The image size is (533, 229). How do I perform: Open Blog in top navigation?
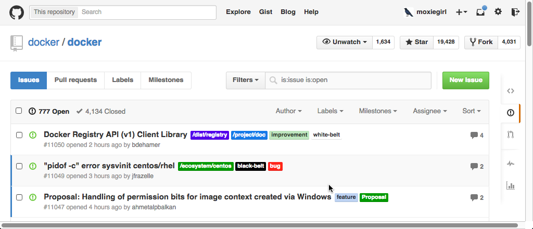288,12
